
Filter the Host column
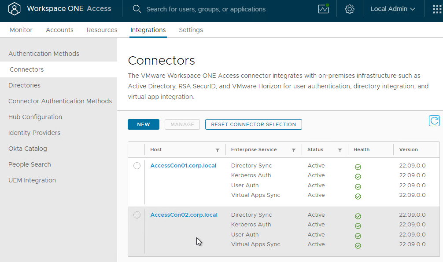[x=218, y=150]
